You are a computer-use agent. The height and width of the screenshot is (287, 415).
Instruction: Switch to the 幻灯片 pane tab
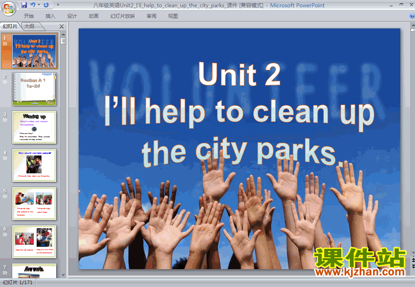(x=10, y=26)
